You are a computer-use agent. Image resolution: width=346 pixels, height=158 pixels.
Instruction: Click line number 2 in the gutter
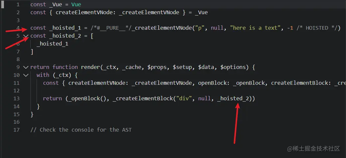pyautogui.click(x=18, y=13)
